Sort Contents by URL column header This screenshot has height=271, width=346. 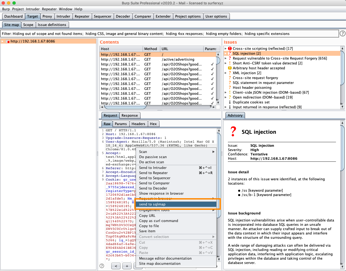(182, 49)
